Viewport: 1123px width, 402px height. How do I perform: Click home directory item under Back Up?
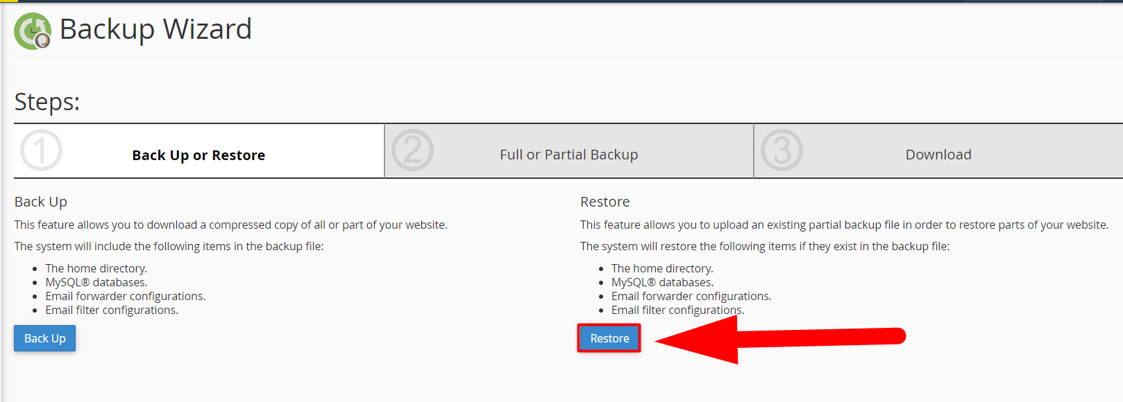[96, 268]
